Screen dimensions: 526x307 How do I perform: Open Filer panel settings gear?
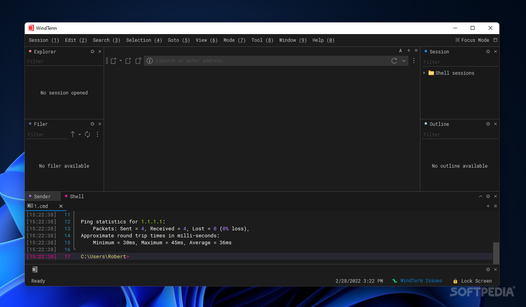(92, 124)
